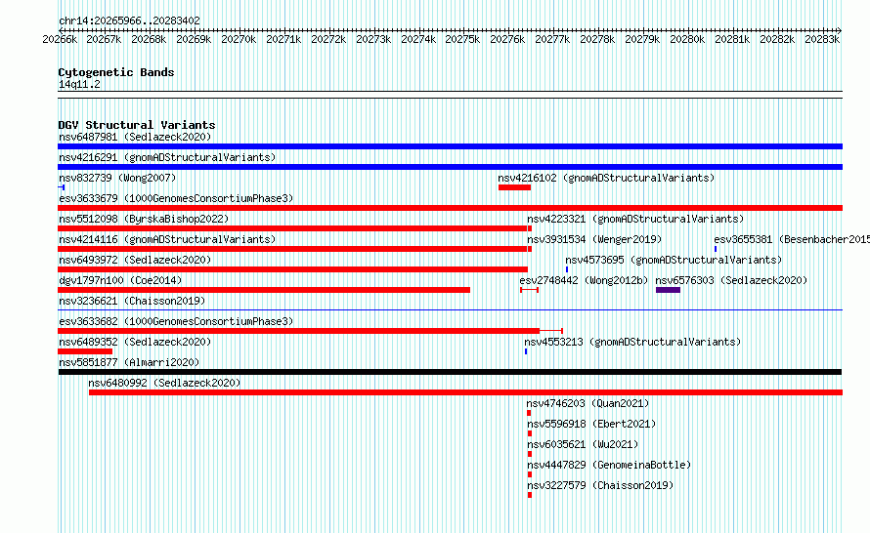
Task: Select the black bar under nsv5851877
Action: pyautogui.click(x=450, y=372)
